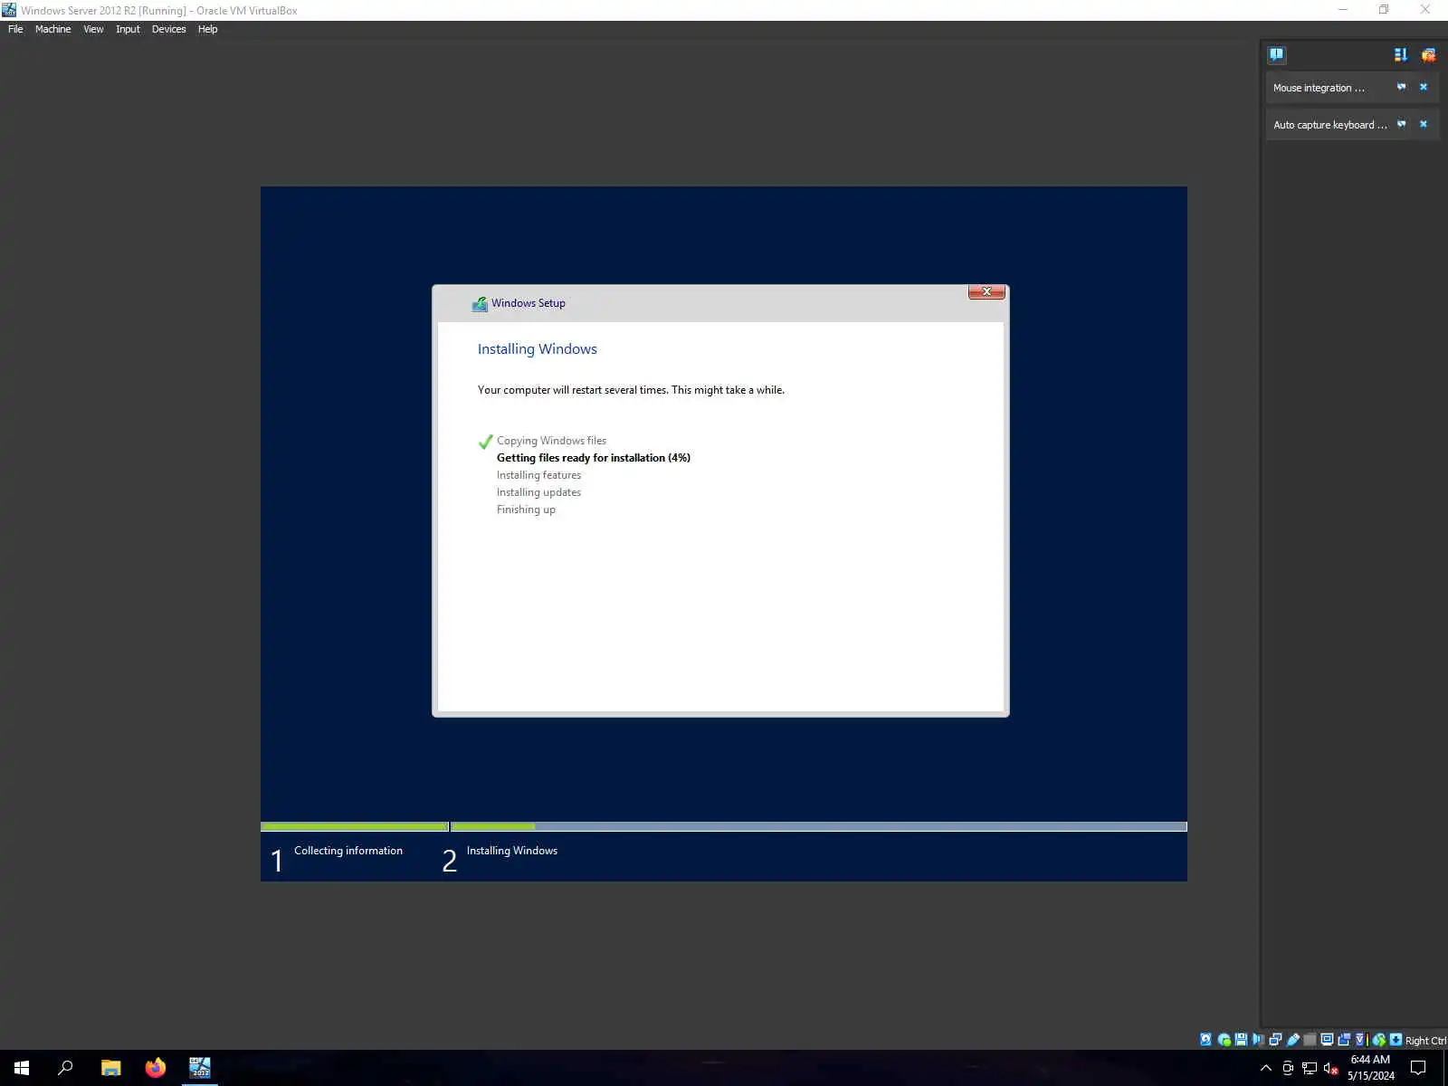
Task: Open the Devices menu
Action: (x=168, y=29)
